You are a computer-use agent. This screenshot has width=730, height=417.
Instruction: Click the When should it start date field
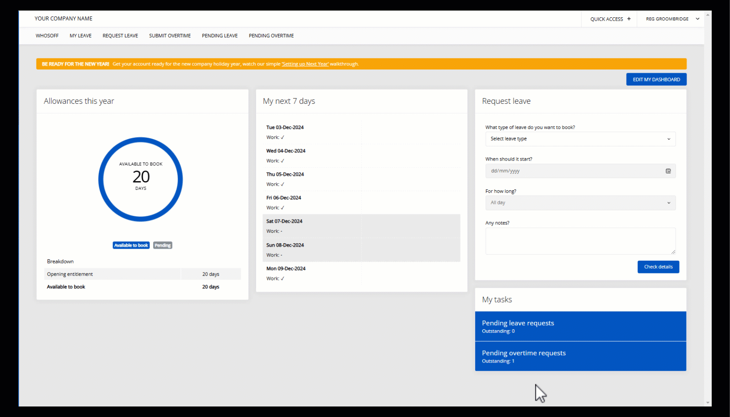point(580,171)
